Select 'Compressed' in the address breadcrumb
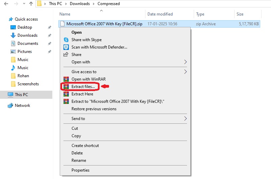 click(109, 4)
